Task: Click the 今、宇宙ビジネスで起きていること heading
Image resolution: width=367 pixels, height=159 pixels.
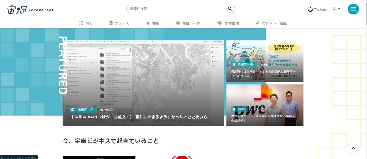Action: 111,141
